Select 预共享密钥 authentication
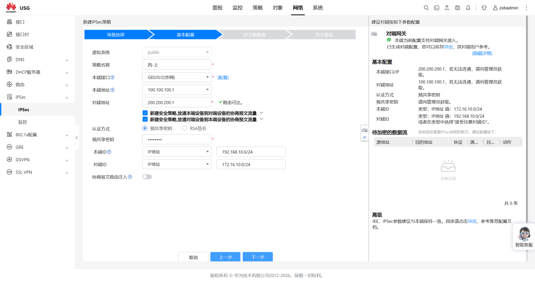 [145, 129]
